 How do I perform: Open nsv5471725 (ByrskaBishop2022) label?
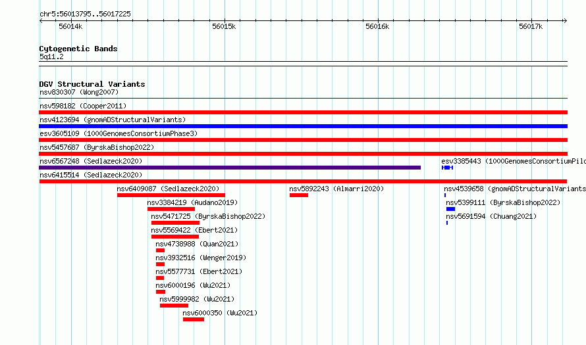click(208, 216)
